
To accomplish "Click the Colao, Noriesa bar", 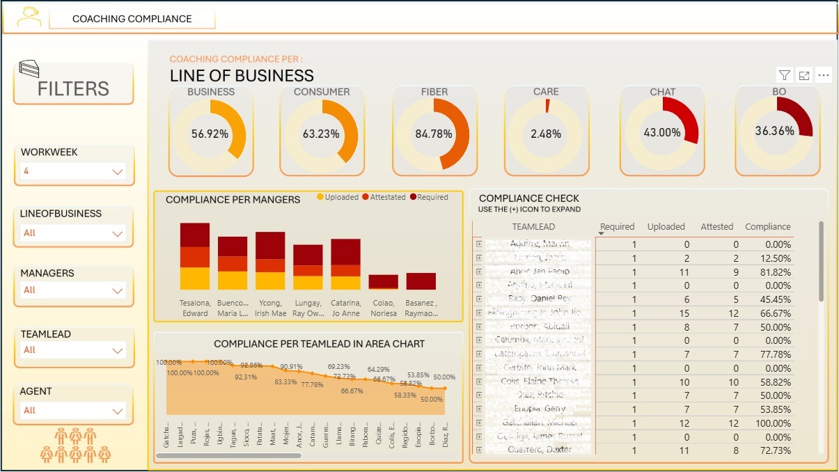I will [x=383, y=282].
